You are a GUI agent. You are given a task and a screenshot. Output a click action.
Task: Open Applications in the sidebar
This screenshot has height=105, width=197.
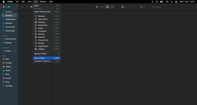(9, 19)
